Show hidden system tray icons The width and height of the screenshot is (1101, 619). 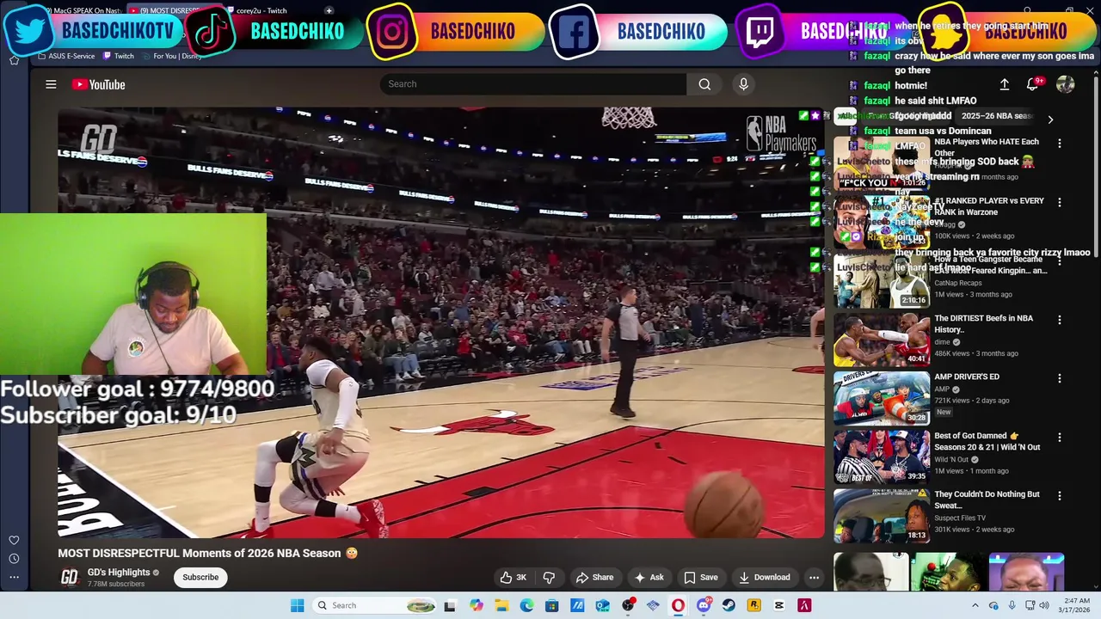(x=975, y=605)
